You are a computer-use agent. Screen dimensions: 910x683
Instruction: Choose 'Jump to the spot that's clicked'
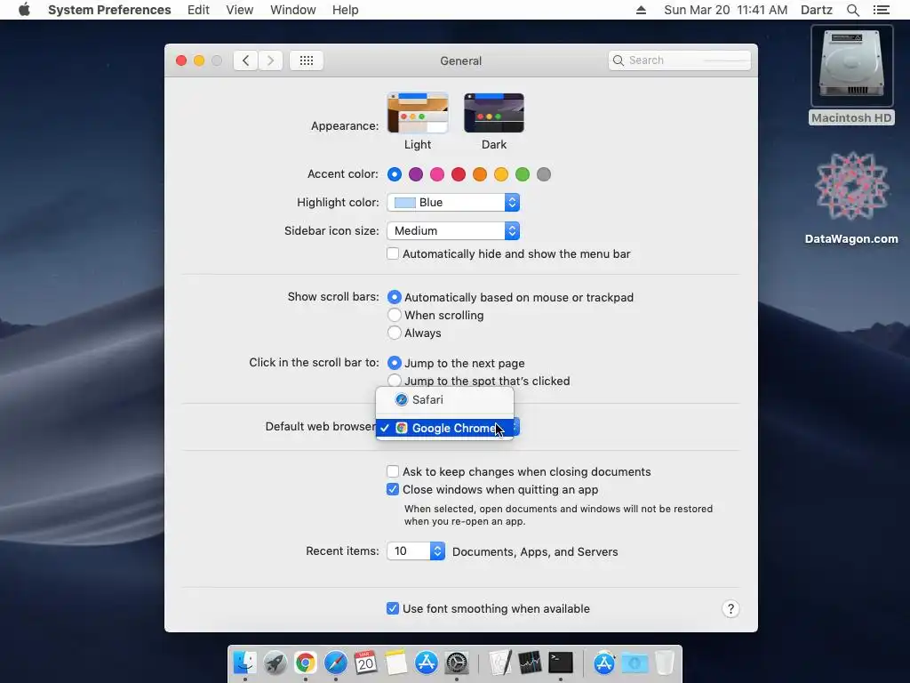pos(394,381)
